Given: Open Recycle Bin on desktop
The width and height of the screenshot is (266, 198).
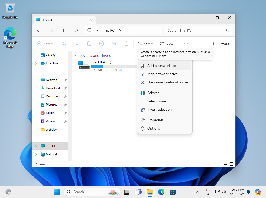Looking at the screenshot, I should [10, 11].
